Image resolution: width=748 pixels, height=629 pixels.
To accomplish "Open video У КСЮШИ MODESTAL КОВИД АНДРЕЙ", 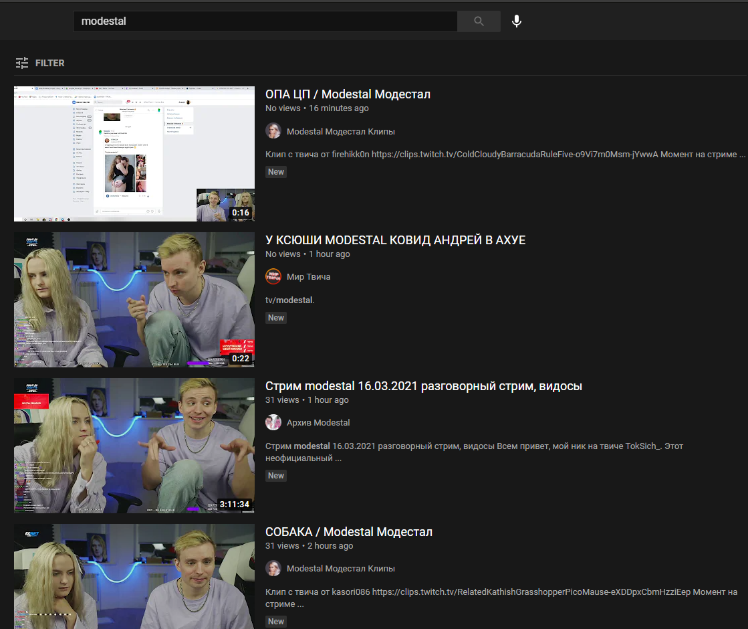I will tap(396, 240).
